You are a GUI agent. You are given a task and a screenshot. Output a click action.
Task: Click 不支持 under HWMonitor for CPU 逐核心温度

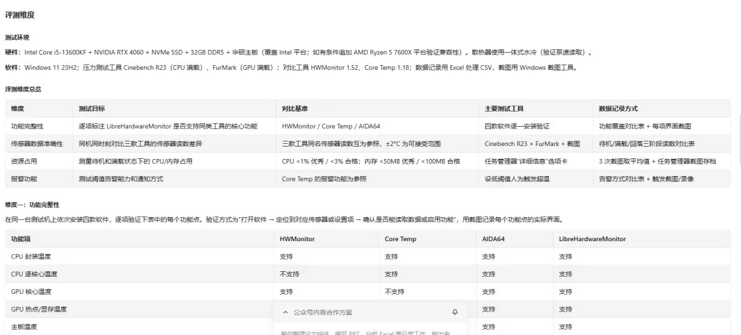point(290,274)
